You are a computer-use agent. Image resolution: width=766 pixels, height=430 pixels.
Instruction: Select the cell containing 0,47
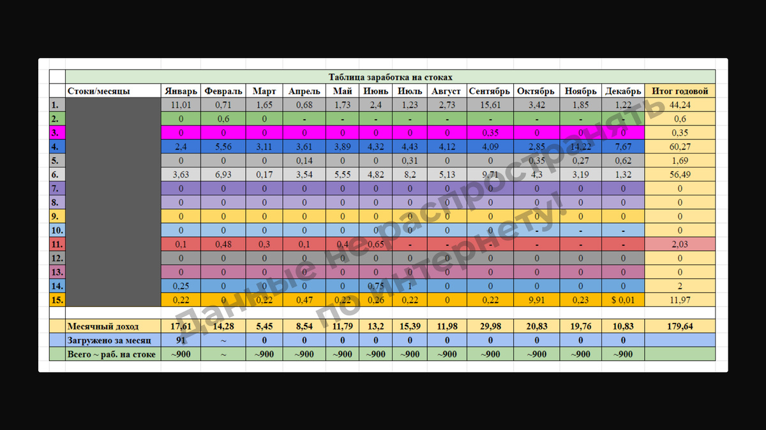[304, 300]
